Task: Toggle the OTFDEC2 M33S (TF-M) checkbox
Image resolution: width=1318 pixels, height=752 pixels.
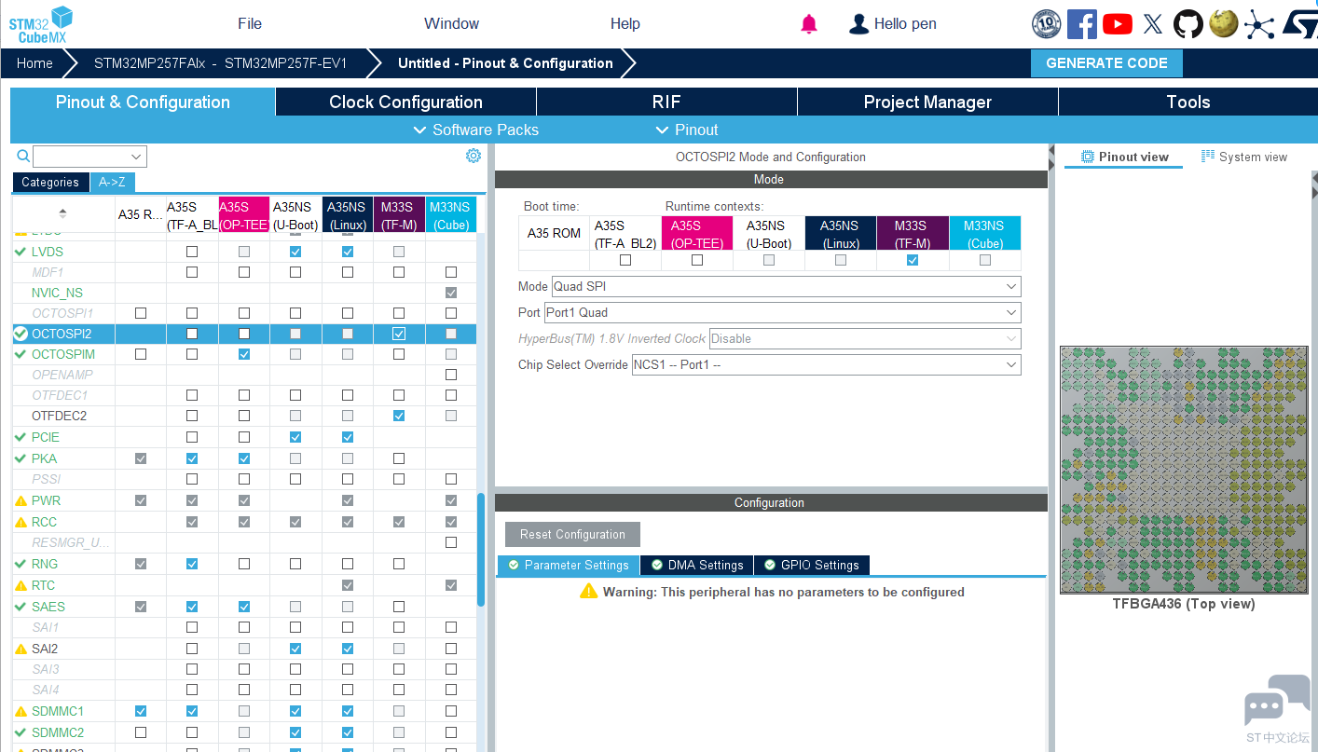Action: coord(399,416)
